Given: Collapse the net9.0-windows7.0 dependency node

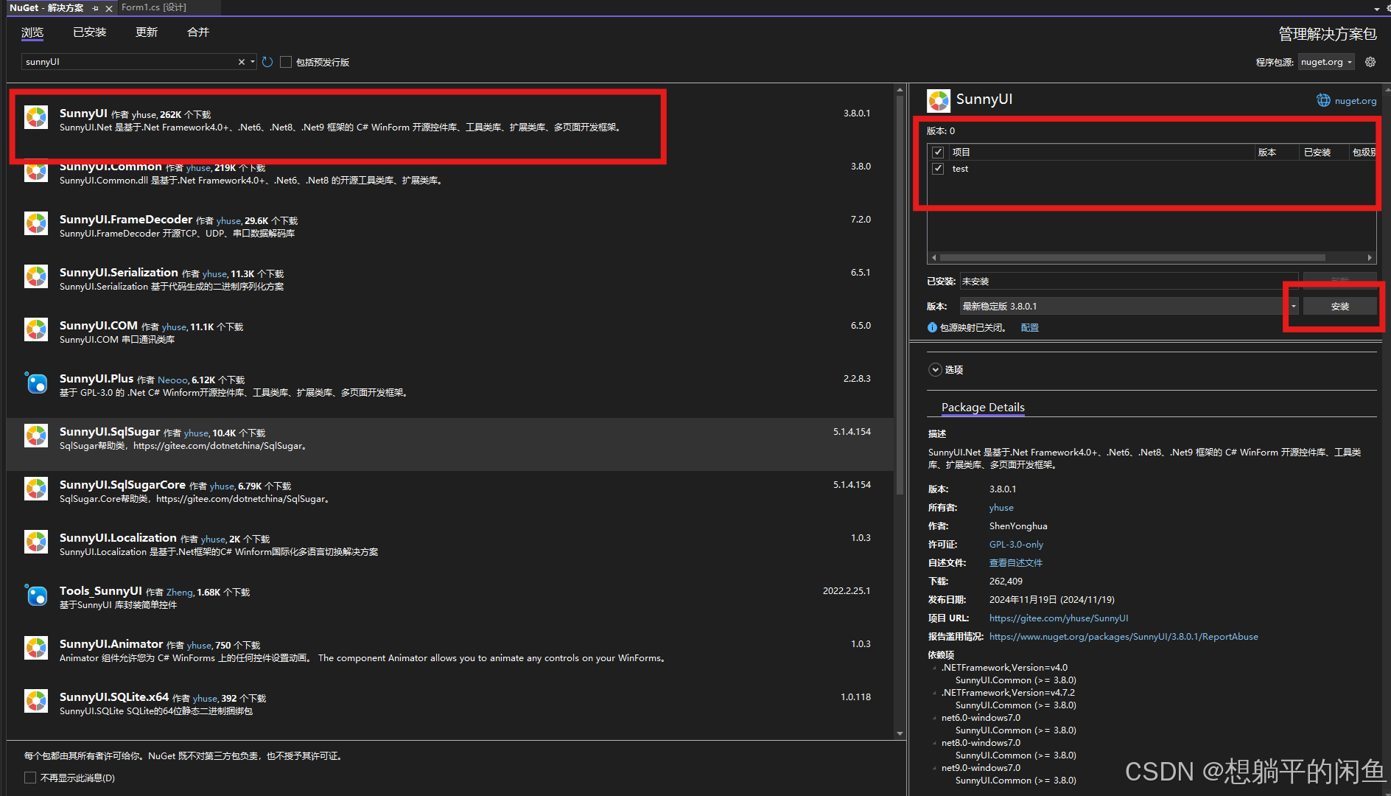Looking at the screenshot, I should point(935,768).
